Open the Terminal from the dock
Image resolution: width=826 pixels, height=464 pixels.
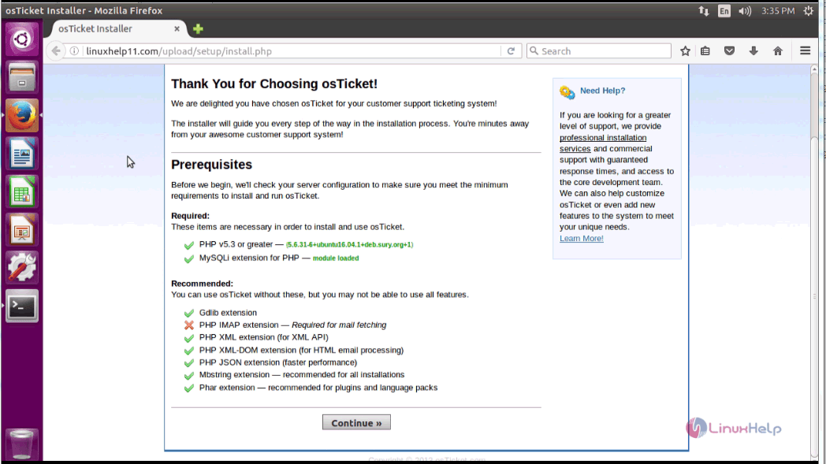click(x=21, y=306)
